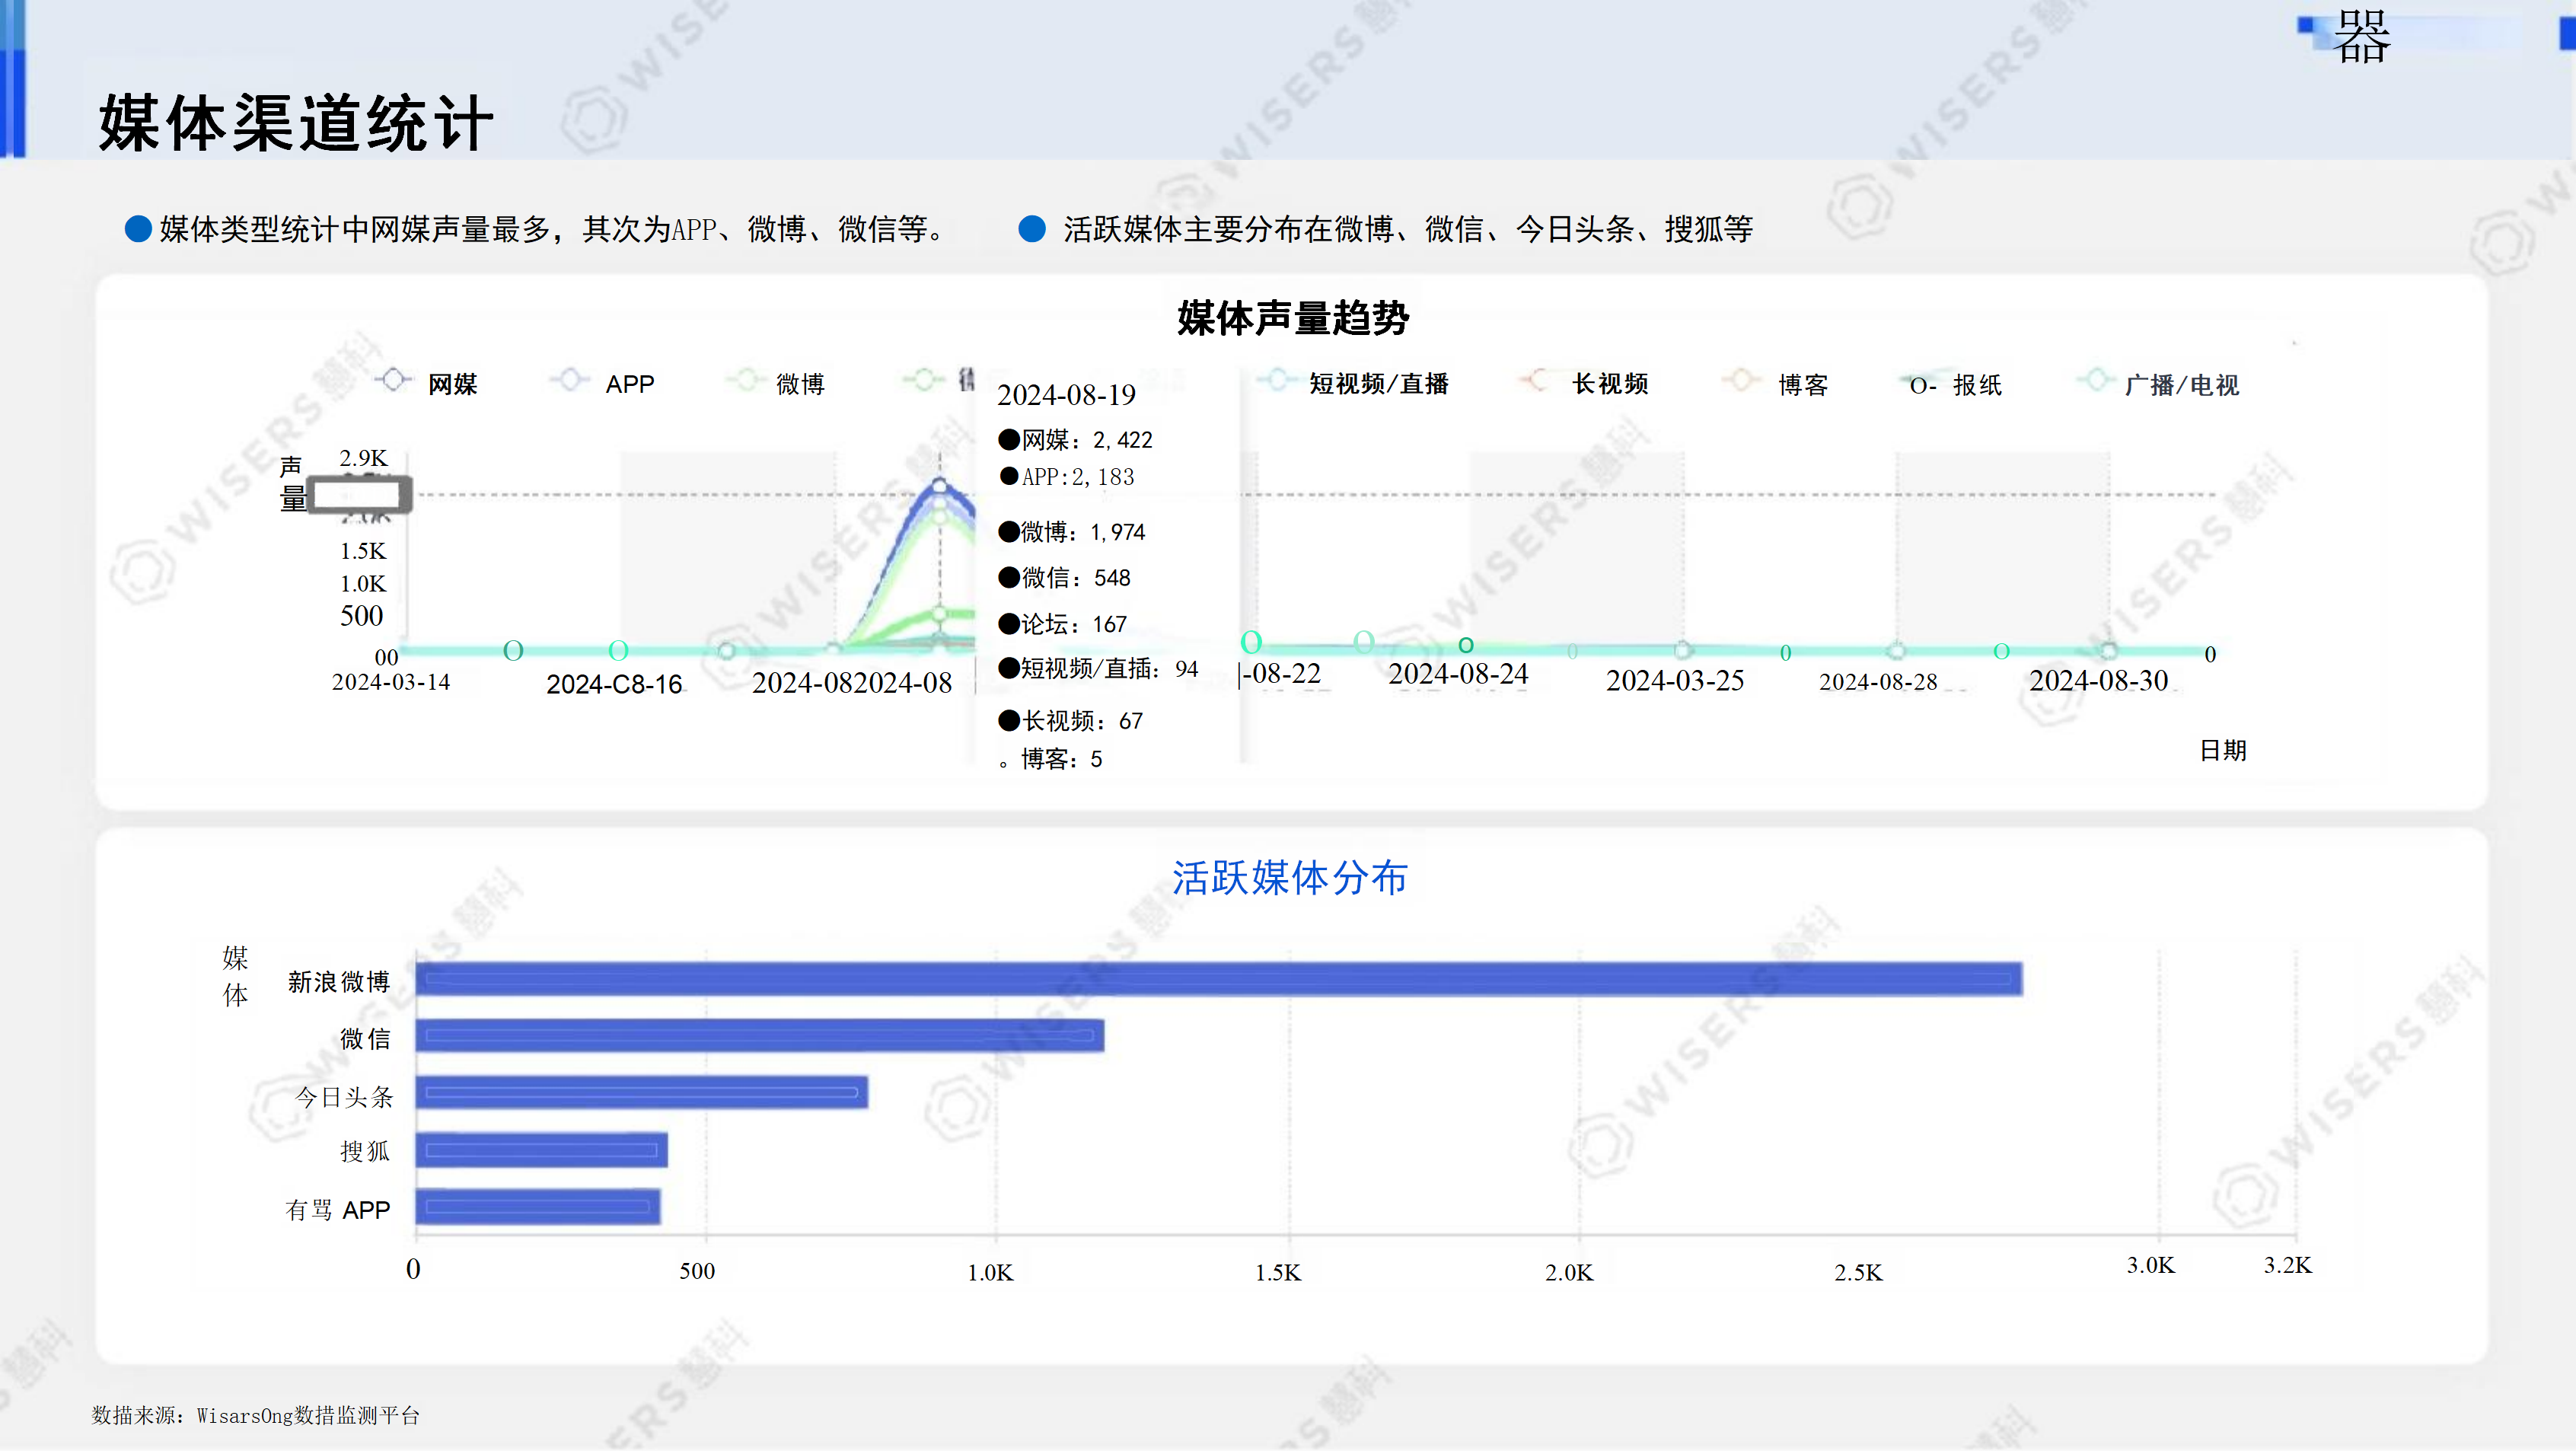
Task: Click tooltip row 微信: 548
Action: 1064,578
